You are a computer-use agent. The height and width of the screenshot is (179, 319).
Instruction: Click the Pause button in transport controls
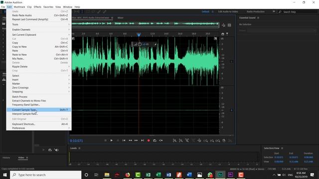tap(118, 140)
